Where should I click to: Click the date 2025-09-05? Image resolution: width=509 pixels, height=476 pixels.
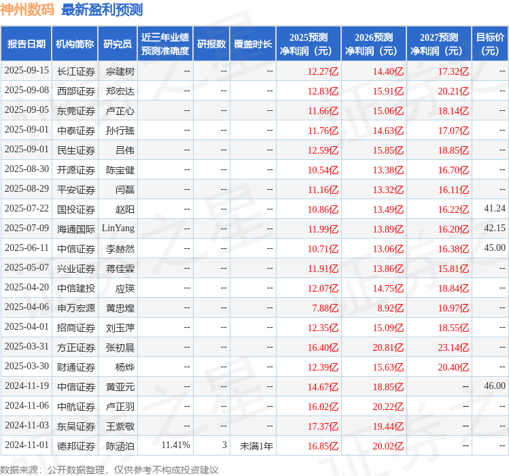[27, 110]
